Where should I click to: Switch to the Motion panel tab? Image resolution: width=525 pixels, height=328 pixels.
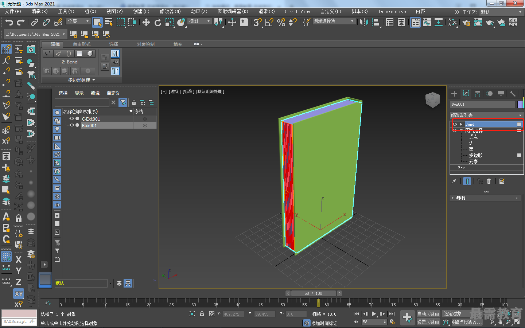[x=489, y=94]
